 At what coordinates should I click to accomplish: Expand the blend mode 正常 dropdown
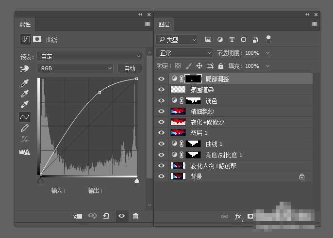pyautogui.click(x=185, y=53)
